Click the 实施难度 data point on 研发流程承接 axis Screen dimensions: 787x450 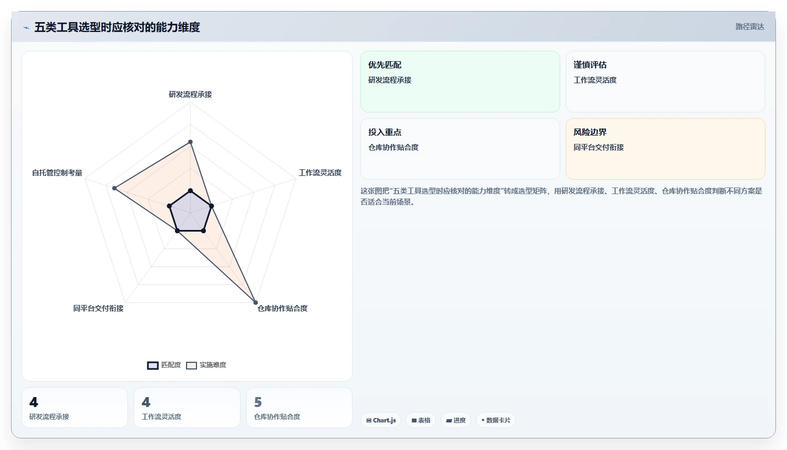[190, 142]
